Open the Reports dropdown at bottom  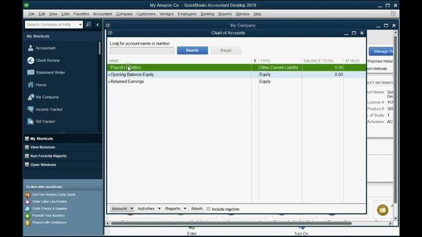pos(175,209)
